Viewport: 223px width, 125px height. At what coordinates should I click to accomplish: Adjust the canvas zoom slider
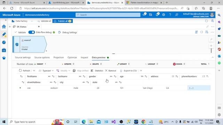click(211, 51)
